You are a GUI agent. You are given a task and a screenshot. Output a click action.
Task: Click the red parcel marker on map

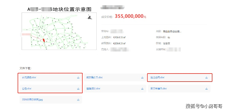pos(44,40)
